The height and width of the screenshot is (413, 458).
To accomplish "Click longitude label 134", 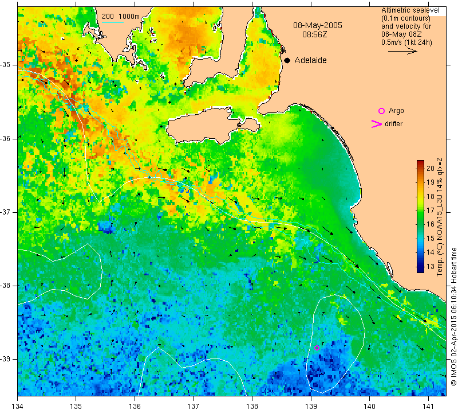I will 18,406.
